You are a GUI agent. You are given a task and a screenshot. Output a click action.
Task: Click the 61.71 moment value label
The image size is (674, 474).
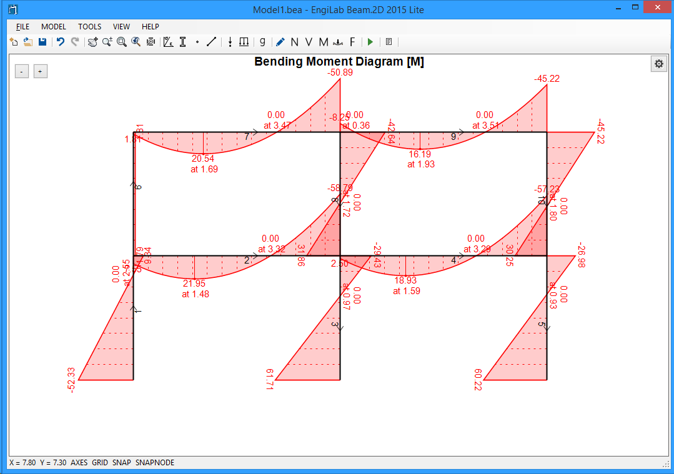(x=269, y=379)
